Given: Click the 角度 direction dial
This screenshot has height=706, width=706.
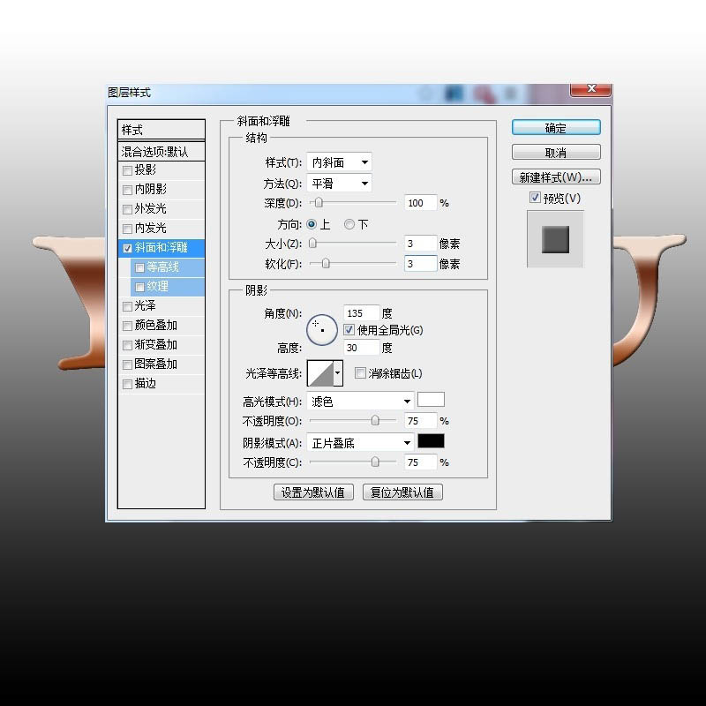Looking at the screenshot, I should point(323,327).
